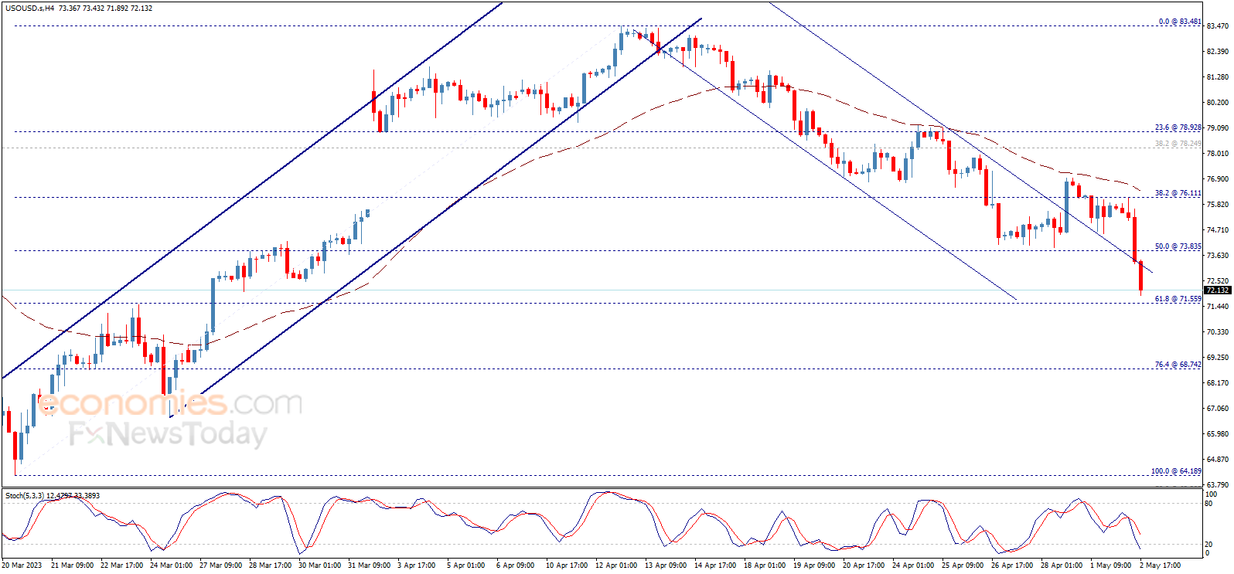Select the 24 Mar 01:00 time label

[171, 566]
